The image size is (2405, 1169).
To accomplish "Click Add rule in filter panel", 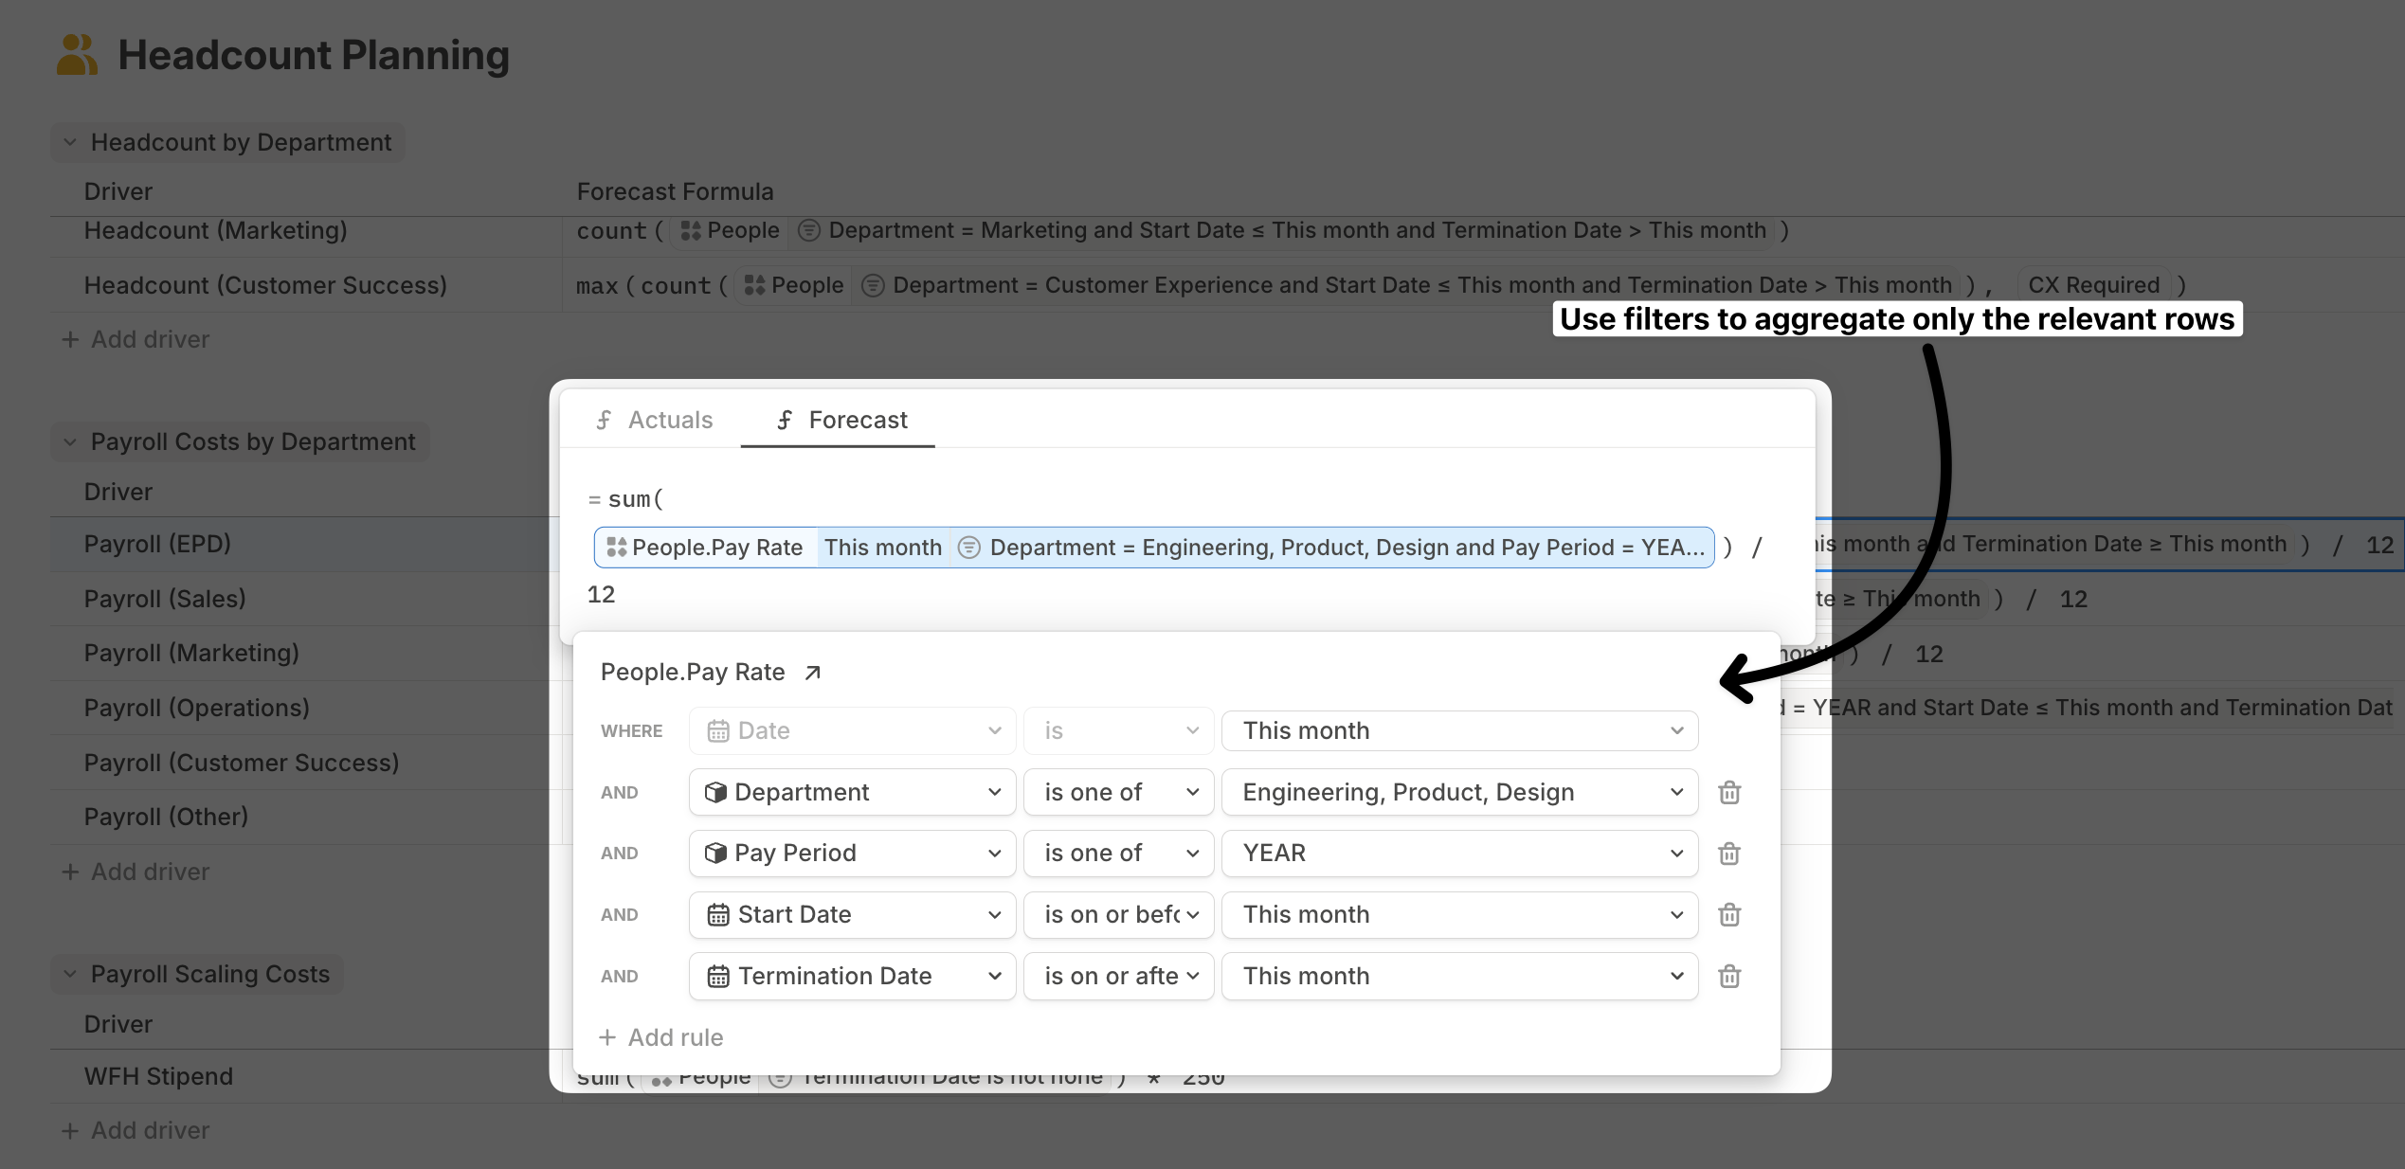I will click(661, 1037).
